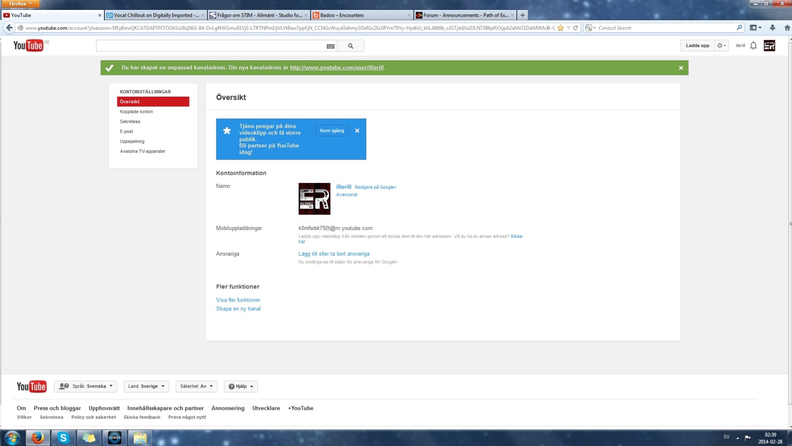This screenshot has width=792, height=446.
Task: Open the search engine selector dropdown
Action: (591, 28)
